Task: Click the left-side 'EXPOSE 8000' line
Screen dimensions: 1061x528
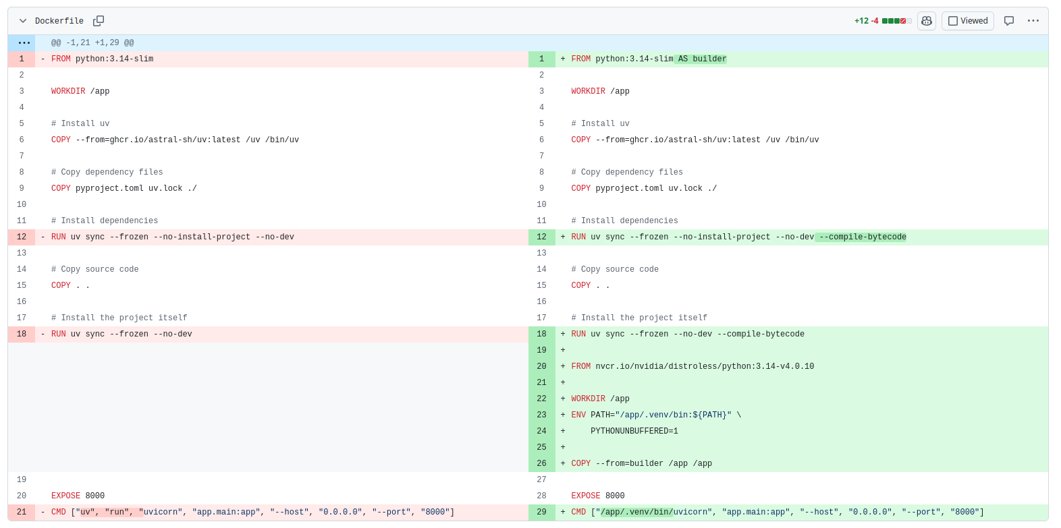Action: point(78,496)
